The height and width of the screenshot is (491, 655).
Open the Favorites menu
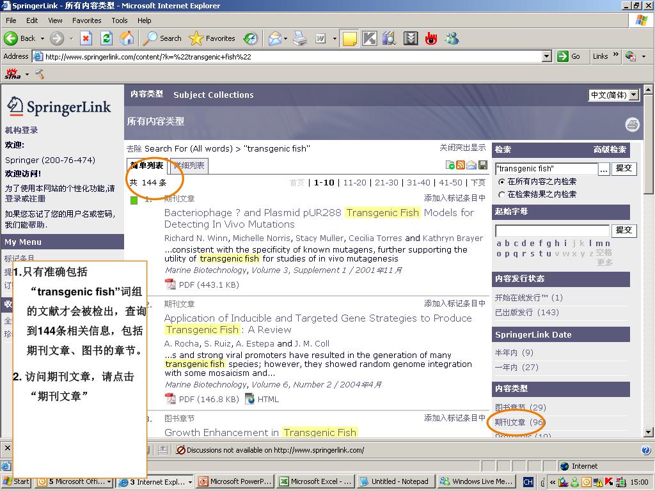(x=86, y=20)
